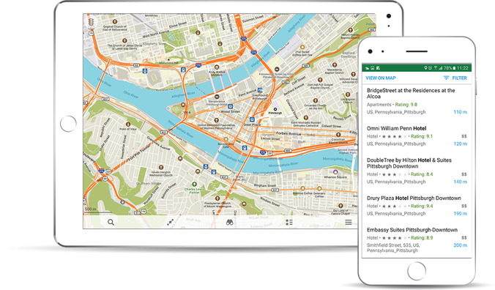495x290 pixels.
Task: Open the hamburger menu on tablet
Action: (x=349, y=222)
